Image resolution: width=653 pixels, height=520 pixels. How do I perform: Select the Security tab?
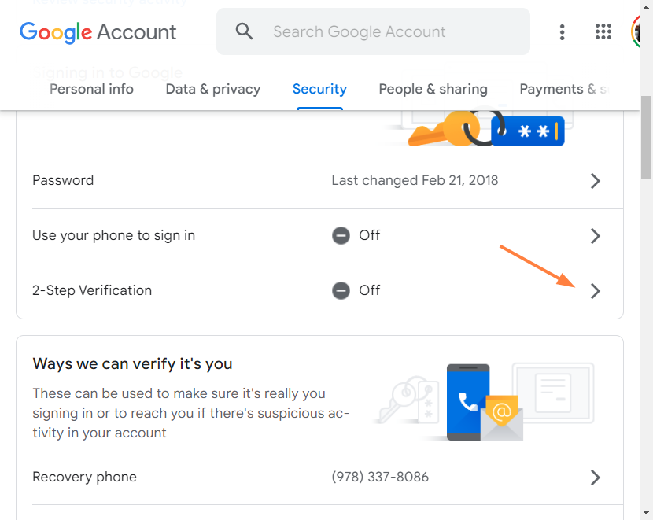319,89
